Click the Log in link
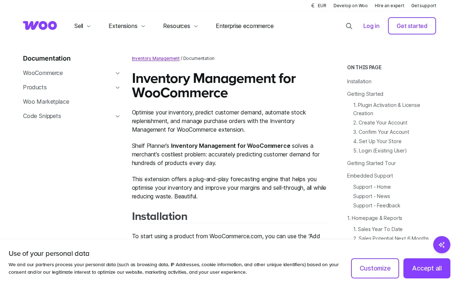 (371, 26)
